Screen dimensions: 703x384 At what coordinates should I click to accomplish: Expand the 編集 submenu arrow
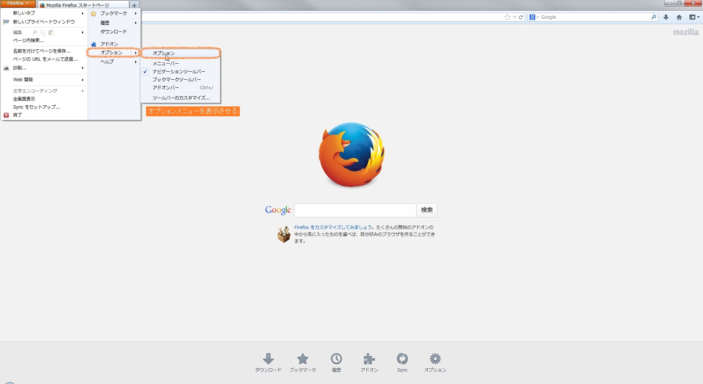coord(83,33)
